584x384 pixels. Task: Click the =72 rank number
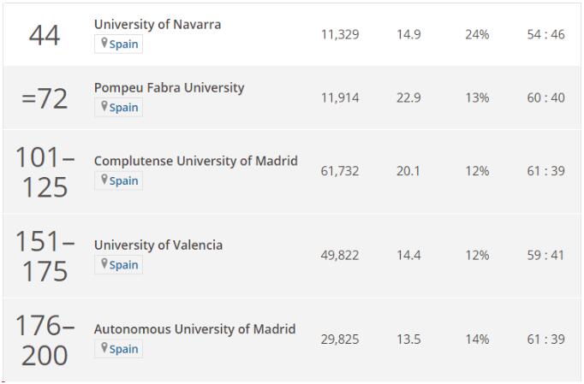tap(45, 98)
